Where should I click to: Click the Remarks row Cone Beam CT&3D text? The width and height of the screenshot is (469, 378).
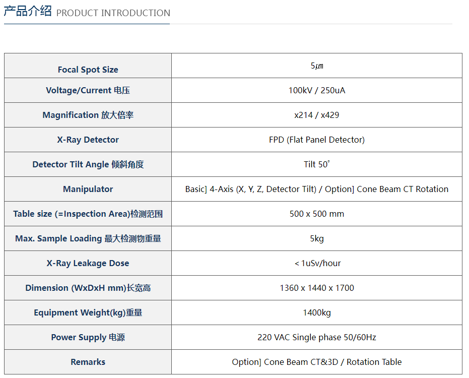click(316, 362)
